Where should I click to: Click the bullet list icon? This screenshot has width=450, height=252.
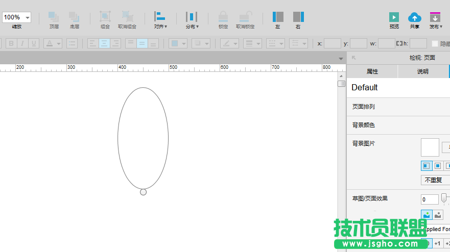click(72, 43)
